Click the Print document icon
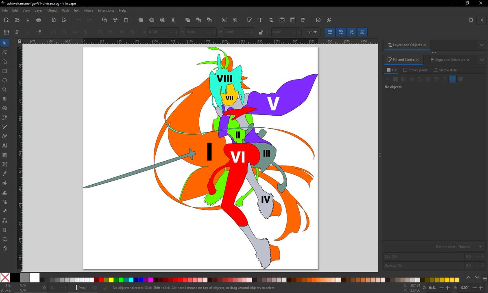Image resolution: width=488 pixels, height=293 pixels. click(x=39, y=20)
